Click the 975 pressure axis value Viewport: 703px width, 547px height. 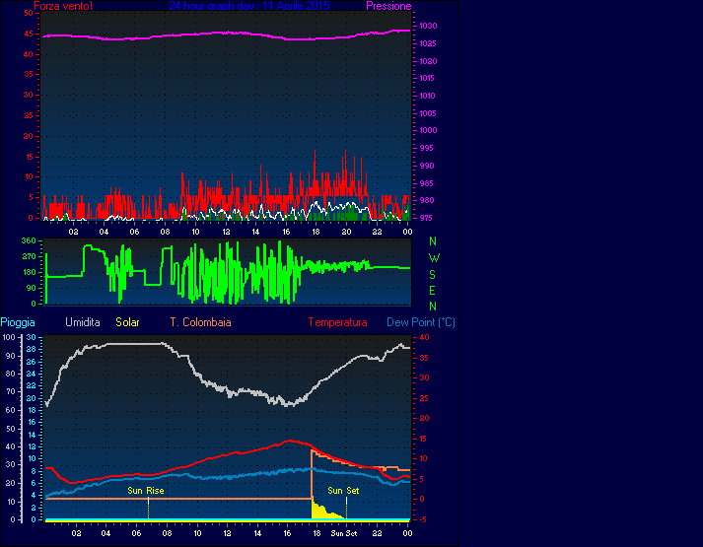pyautogui.click(x=426, y=218)
